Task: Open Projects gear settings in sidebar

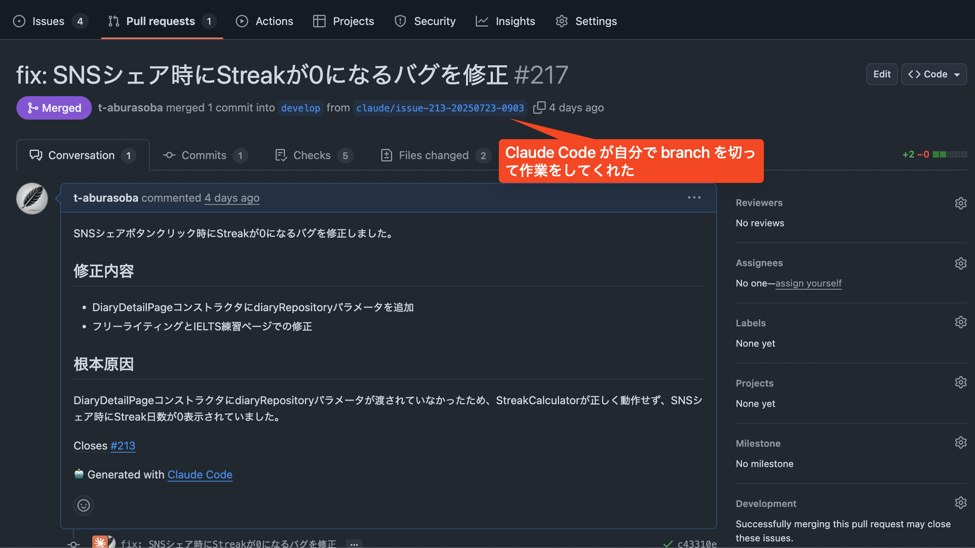Action: [x=961, y=382]
